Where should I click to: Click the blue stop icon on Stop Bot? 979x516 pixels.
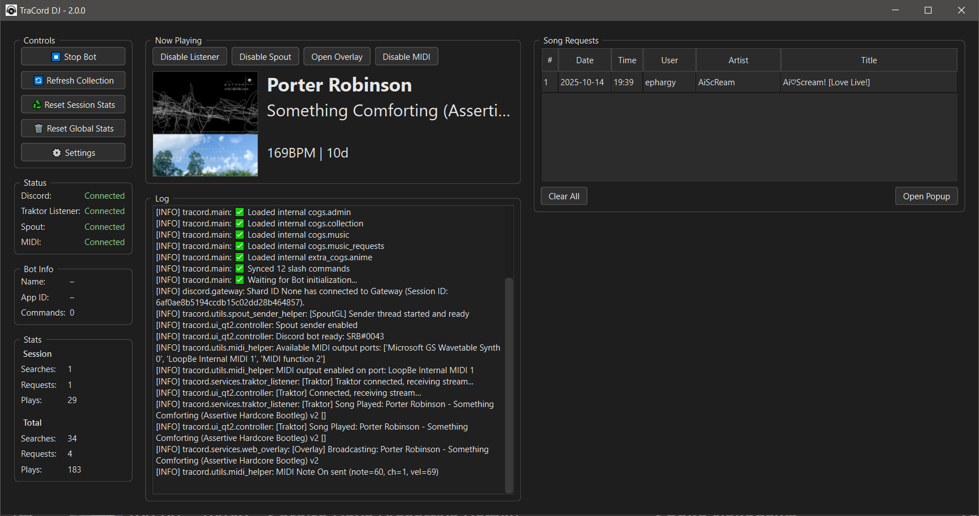click(x=56, y=56)
